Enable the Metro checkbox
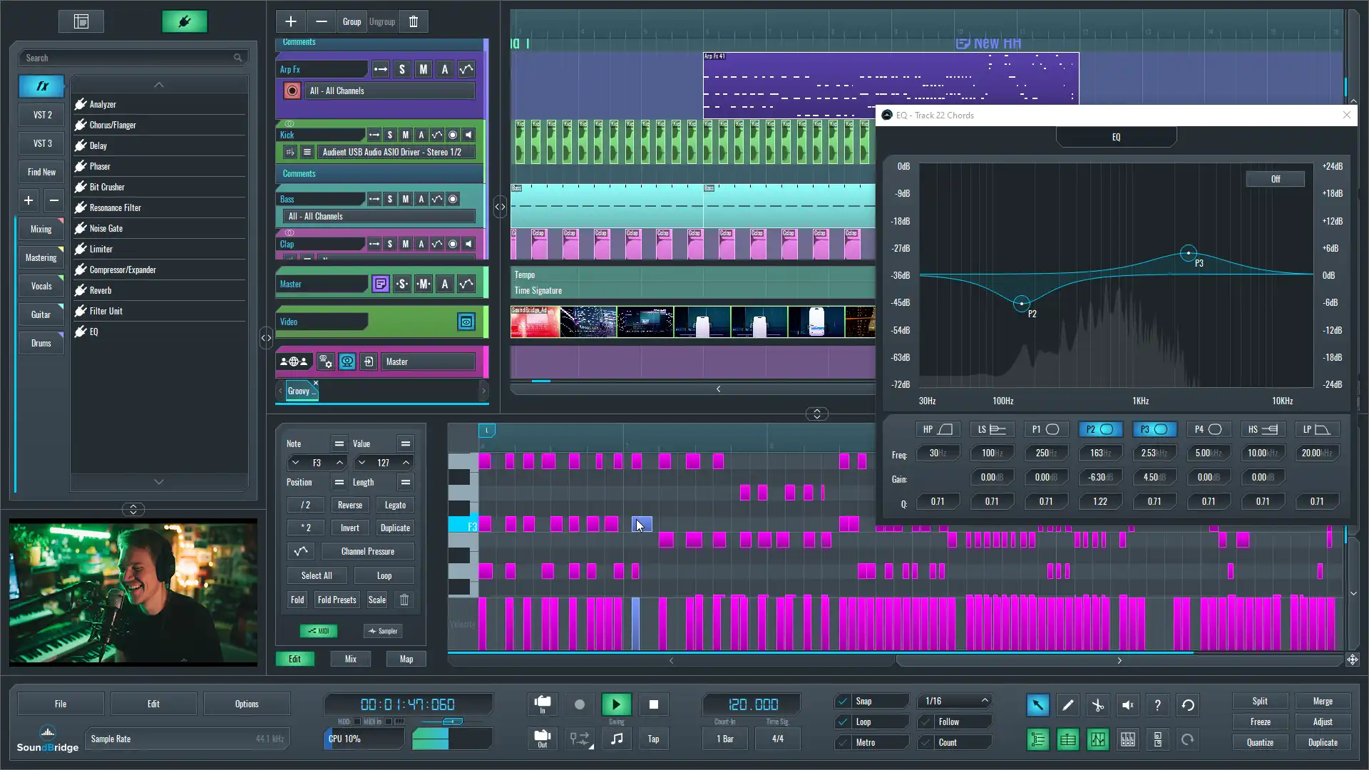This screenshot has width=1369, height=770. pos(844,743)
